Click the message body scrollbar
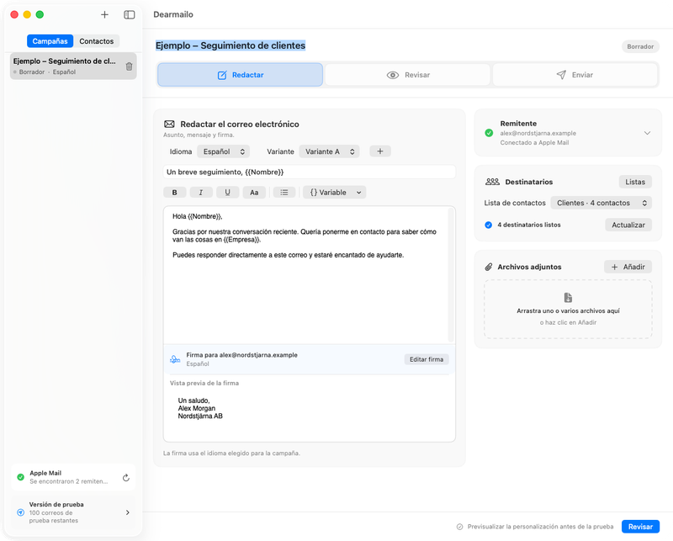Image resolution: width=673 pixels, height=541 pixels. (451, 275)
